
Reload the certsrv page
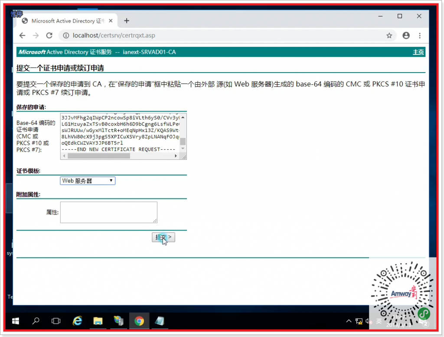point(49,36)
